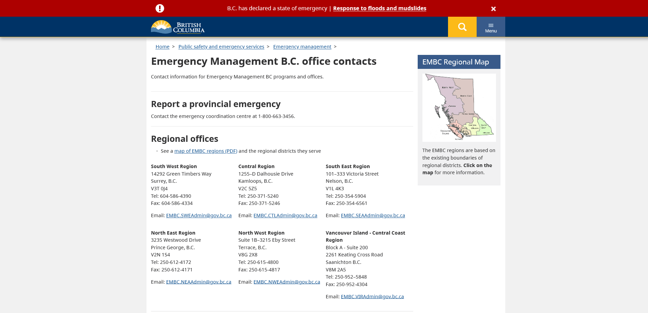Image resolution: width=648 pixels, height=313 pixels.
Task: Click B.C. has declared a state of emergency text
Action: 277,9
